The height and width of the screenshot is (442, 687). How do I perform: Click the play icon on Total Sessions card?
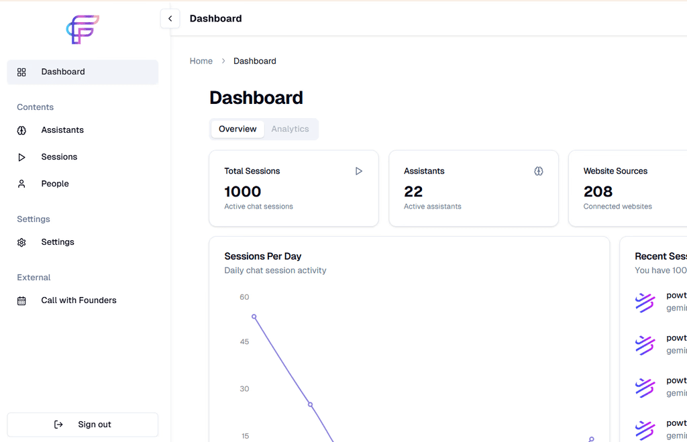[x=359, y=171]
